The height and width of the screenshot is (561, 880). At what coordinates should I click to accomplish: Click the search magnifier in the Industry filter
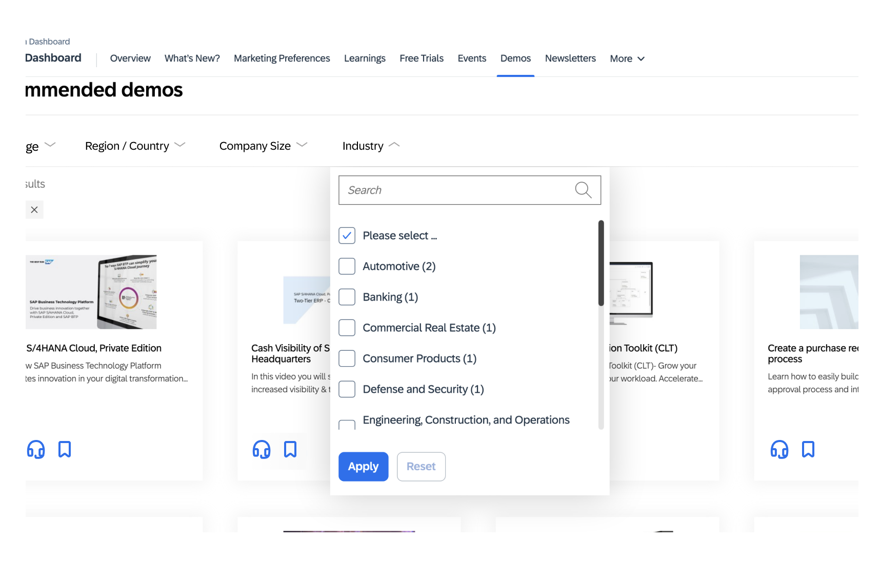583,190
